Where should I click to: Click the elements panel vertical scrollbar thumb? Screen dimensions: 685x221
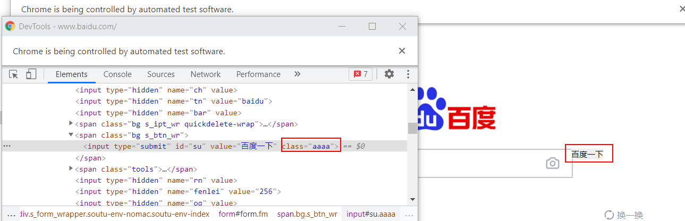pyautogui.click(x=412, y=128)
